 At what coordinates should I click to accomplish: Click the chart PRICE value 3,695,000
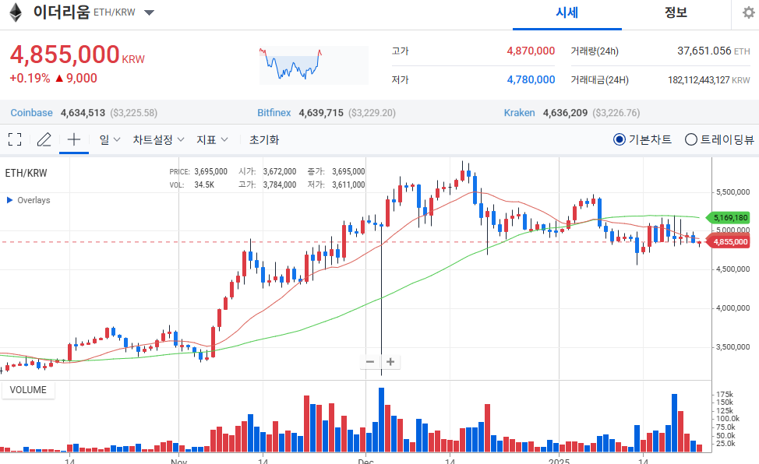point(210,172)
